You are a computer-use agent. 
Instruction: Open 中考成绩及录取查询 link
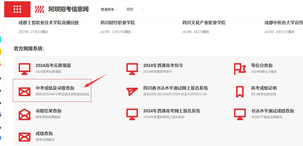(55, 88)
